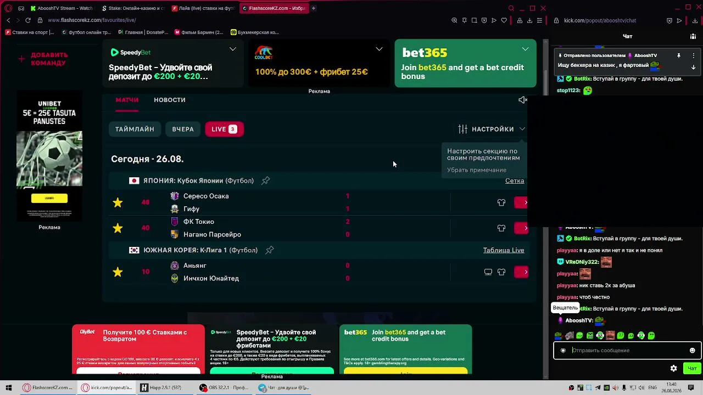The width and height of the screenshot is (703, 395).
Task: Expand the Coolbet ad chevron
Action: (x=379, y=49)
